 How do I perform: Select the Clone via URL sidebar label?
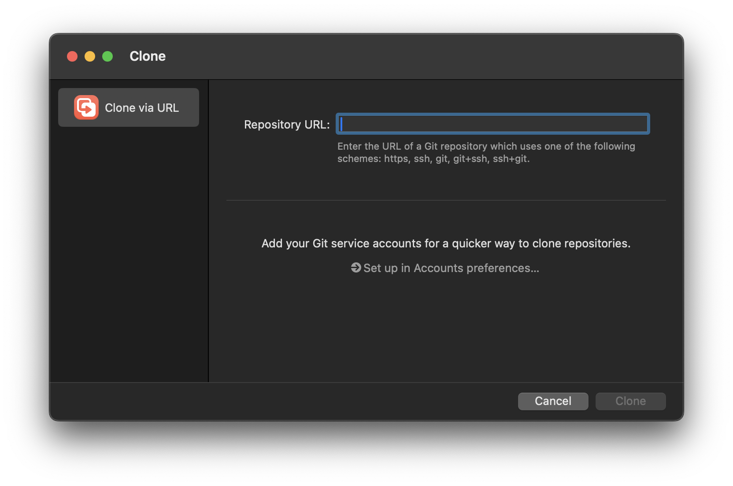pyautogui.click(x=142, y=108)
